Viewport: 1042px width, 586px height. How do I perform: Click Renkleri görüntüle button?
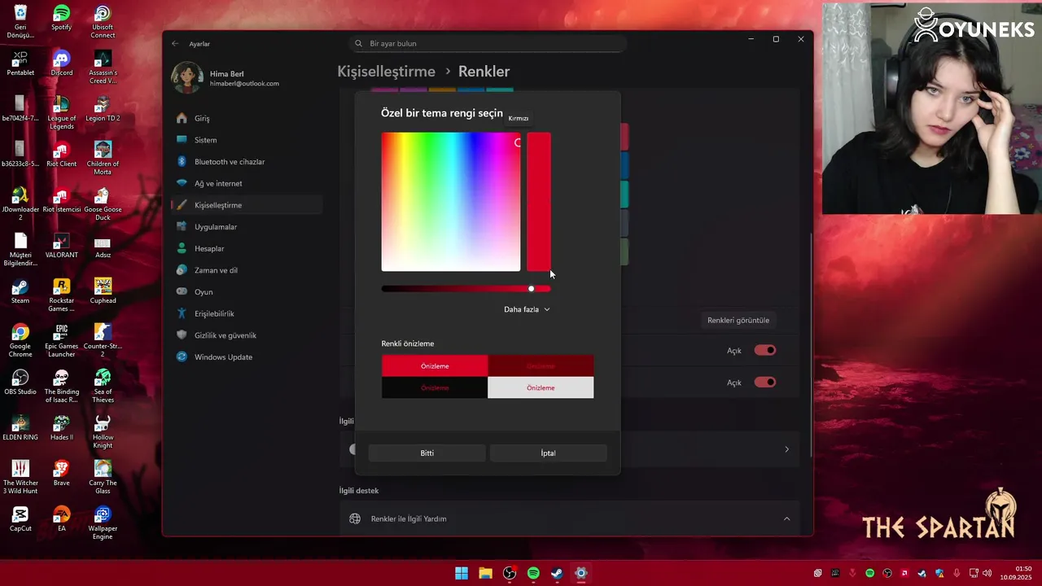(x=738, y=320)
